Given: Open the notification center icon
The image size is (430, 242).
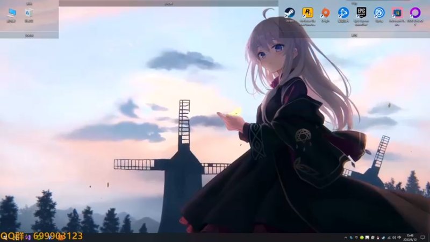Looking at the screenshot, I should point(422,238).
